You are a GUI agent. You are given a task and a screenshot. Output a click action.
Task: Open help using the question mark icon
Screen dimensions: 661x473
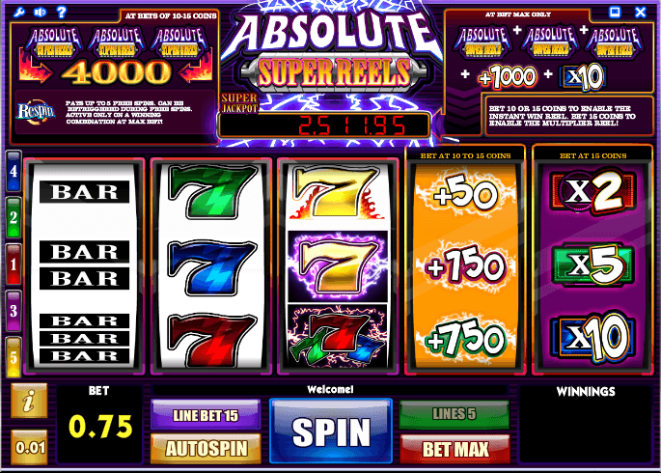pos(62,12)
